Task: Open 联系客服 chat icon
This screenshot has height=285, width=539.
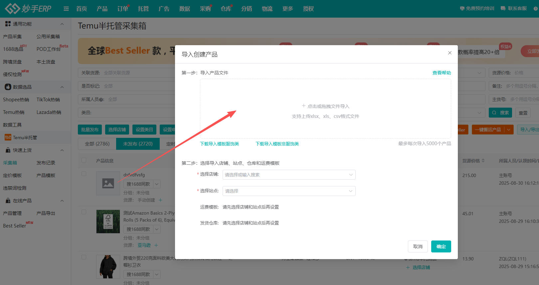Action: [503, 9]
